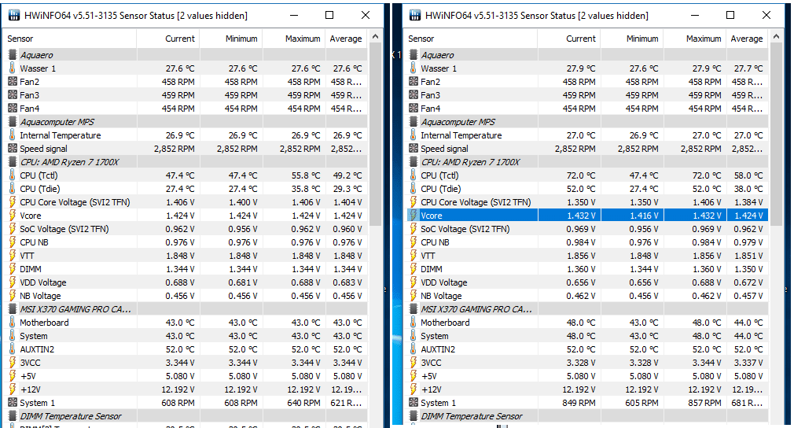This screenshot has width=794, height=428.
Task: Click the lightning icon for SoC Voltage in right window
Action: click(414, 229)
